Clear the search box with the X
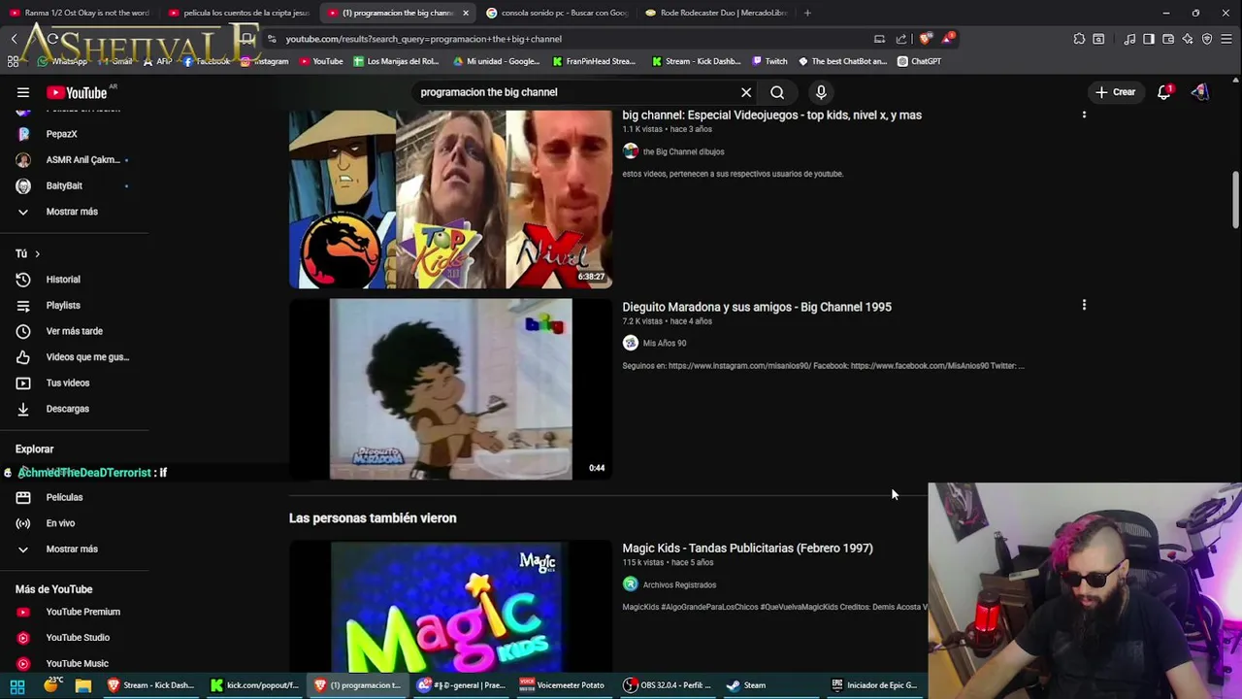The image size is (1242, 699). pos(746,92)
